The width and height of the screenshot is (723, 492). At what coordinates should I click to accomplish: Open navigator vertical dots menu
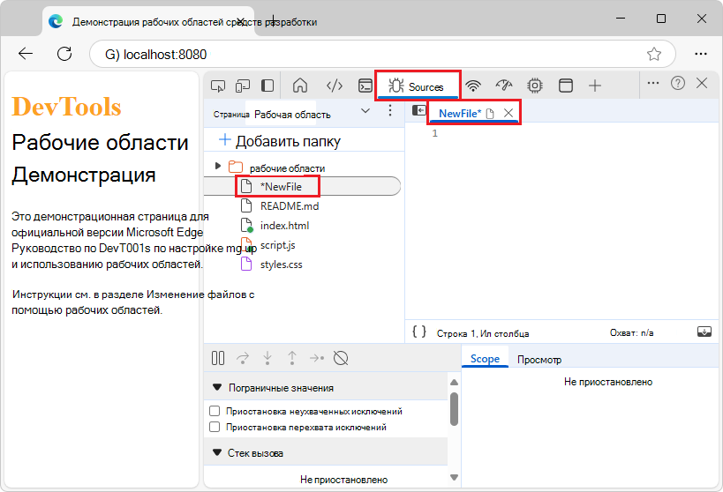tap(390, 110)
